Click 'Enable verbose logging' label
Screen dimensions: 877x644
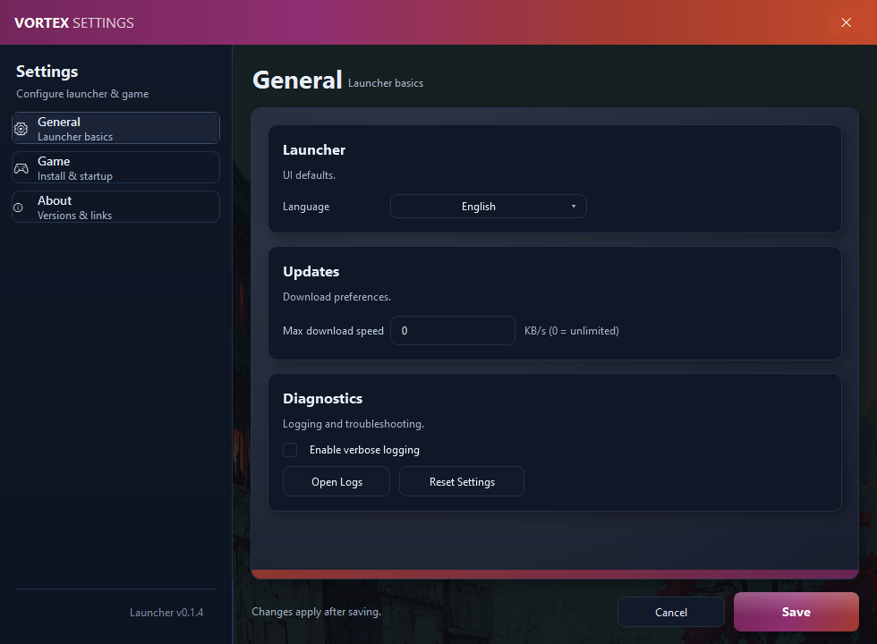coord(364,449)
